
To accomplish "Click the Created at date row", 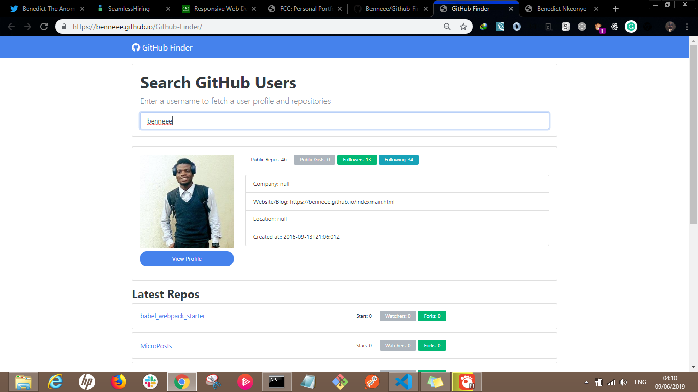I will point(397,237).
